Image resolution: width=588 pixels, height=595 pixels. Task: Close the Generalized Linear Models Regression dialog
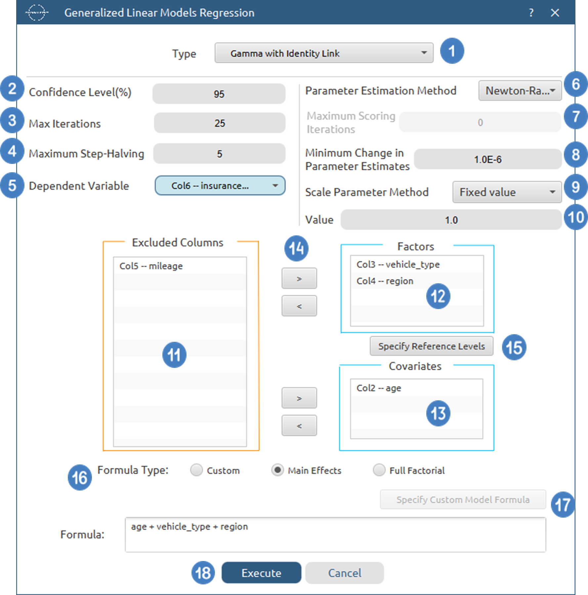point(555,13)
